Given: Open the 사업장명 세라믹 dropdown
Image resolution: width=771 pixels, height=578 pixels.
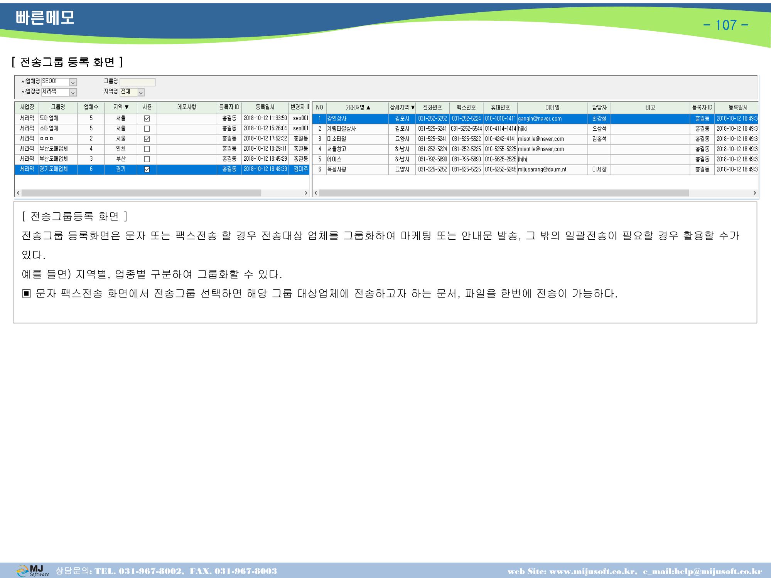Looking at the screenshot, I should pyautogui.click(x=73, y=92).
